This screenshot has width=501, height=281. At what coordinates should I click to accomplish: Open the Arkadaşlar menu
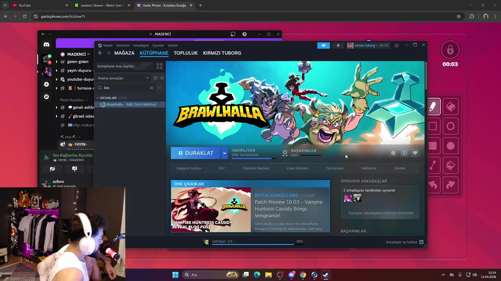point(141,45)
